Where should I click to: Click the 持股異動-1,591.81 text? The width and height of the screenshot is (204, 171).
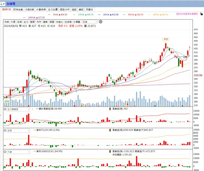[122, 155]
